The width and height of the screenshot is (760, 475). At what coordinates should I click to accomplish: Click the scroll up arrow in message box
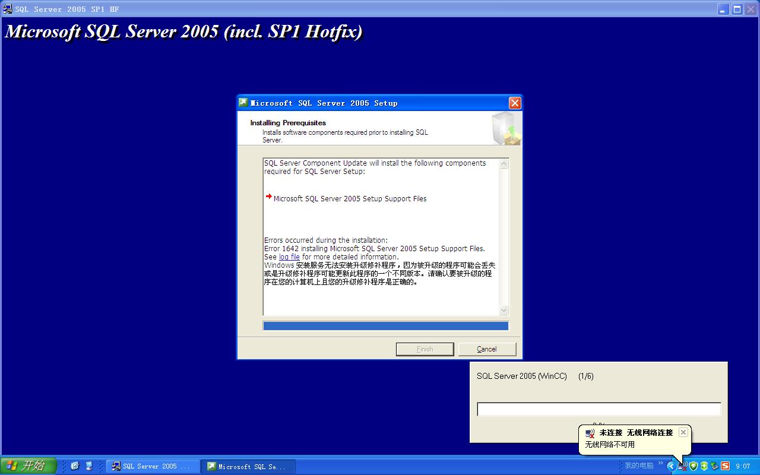[504, 164]
